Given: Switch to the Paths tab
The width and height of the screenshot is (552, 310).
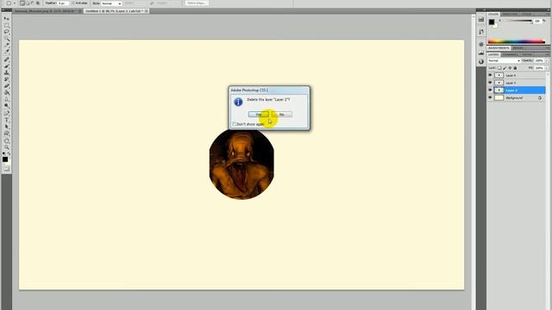Looking at the screenshot, I should (x=527, y=54).
